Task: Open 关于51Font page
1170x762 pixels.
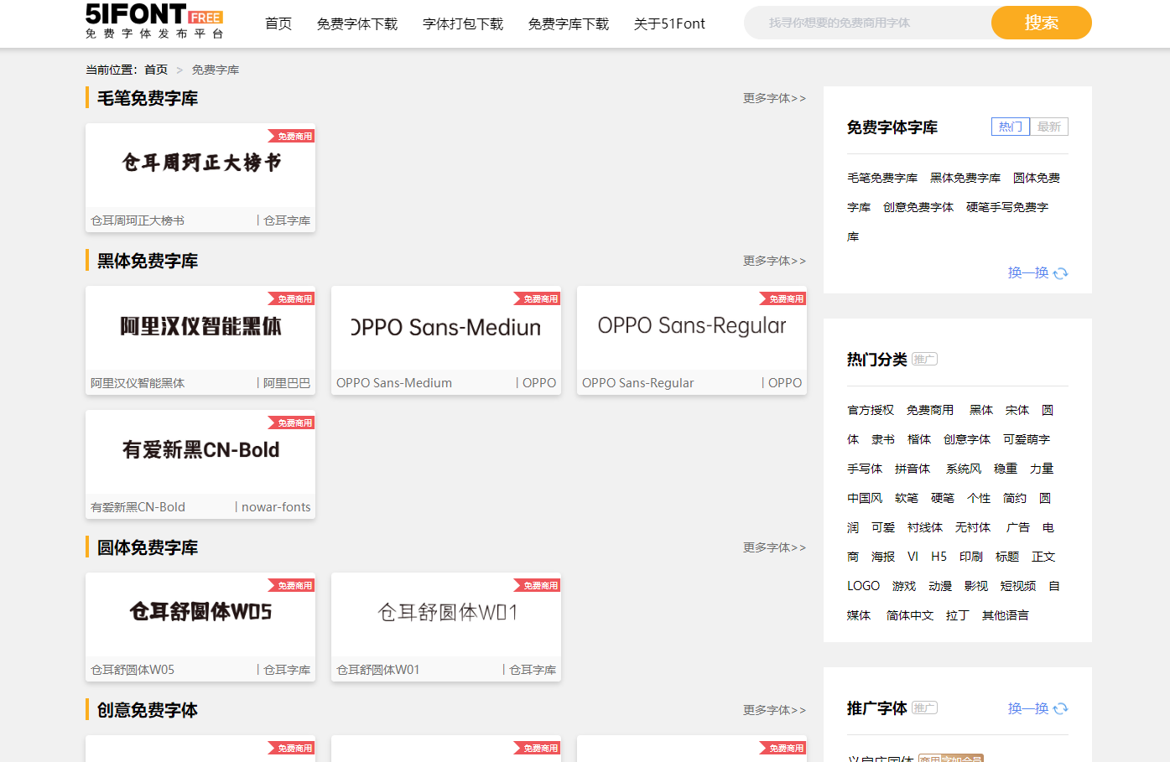Action: coord(669,23)
